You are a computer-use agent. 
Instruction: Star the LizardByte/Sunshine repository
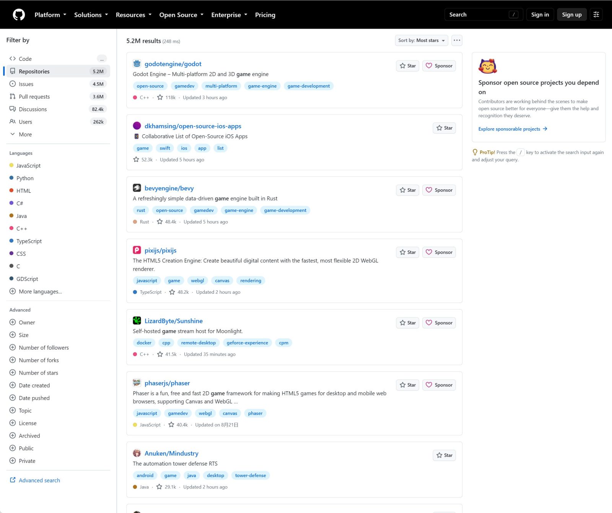(x=407, y=323)
